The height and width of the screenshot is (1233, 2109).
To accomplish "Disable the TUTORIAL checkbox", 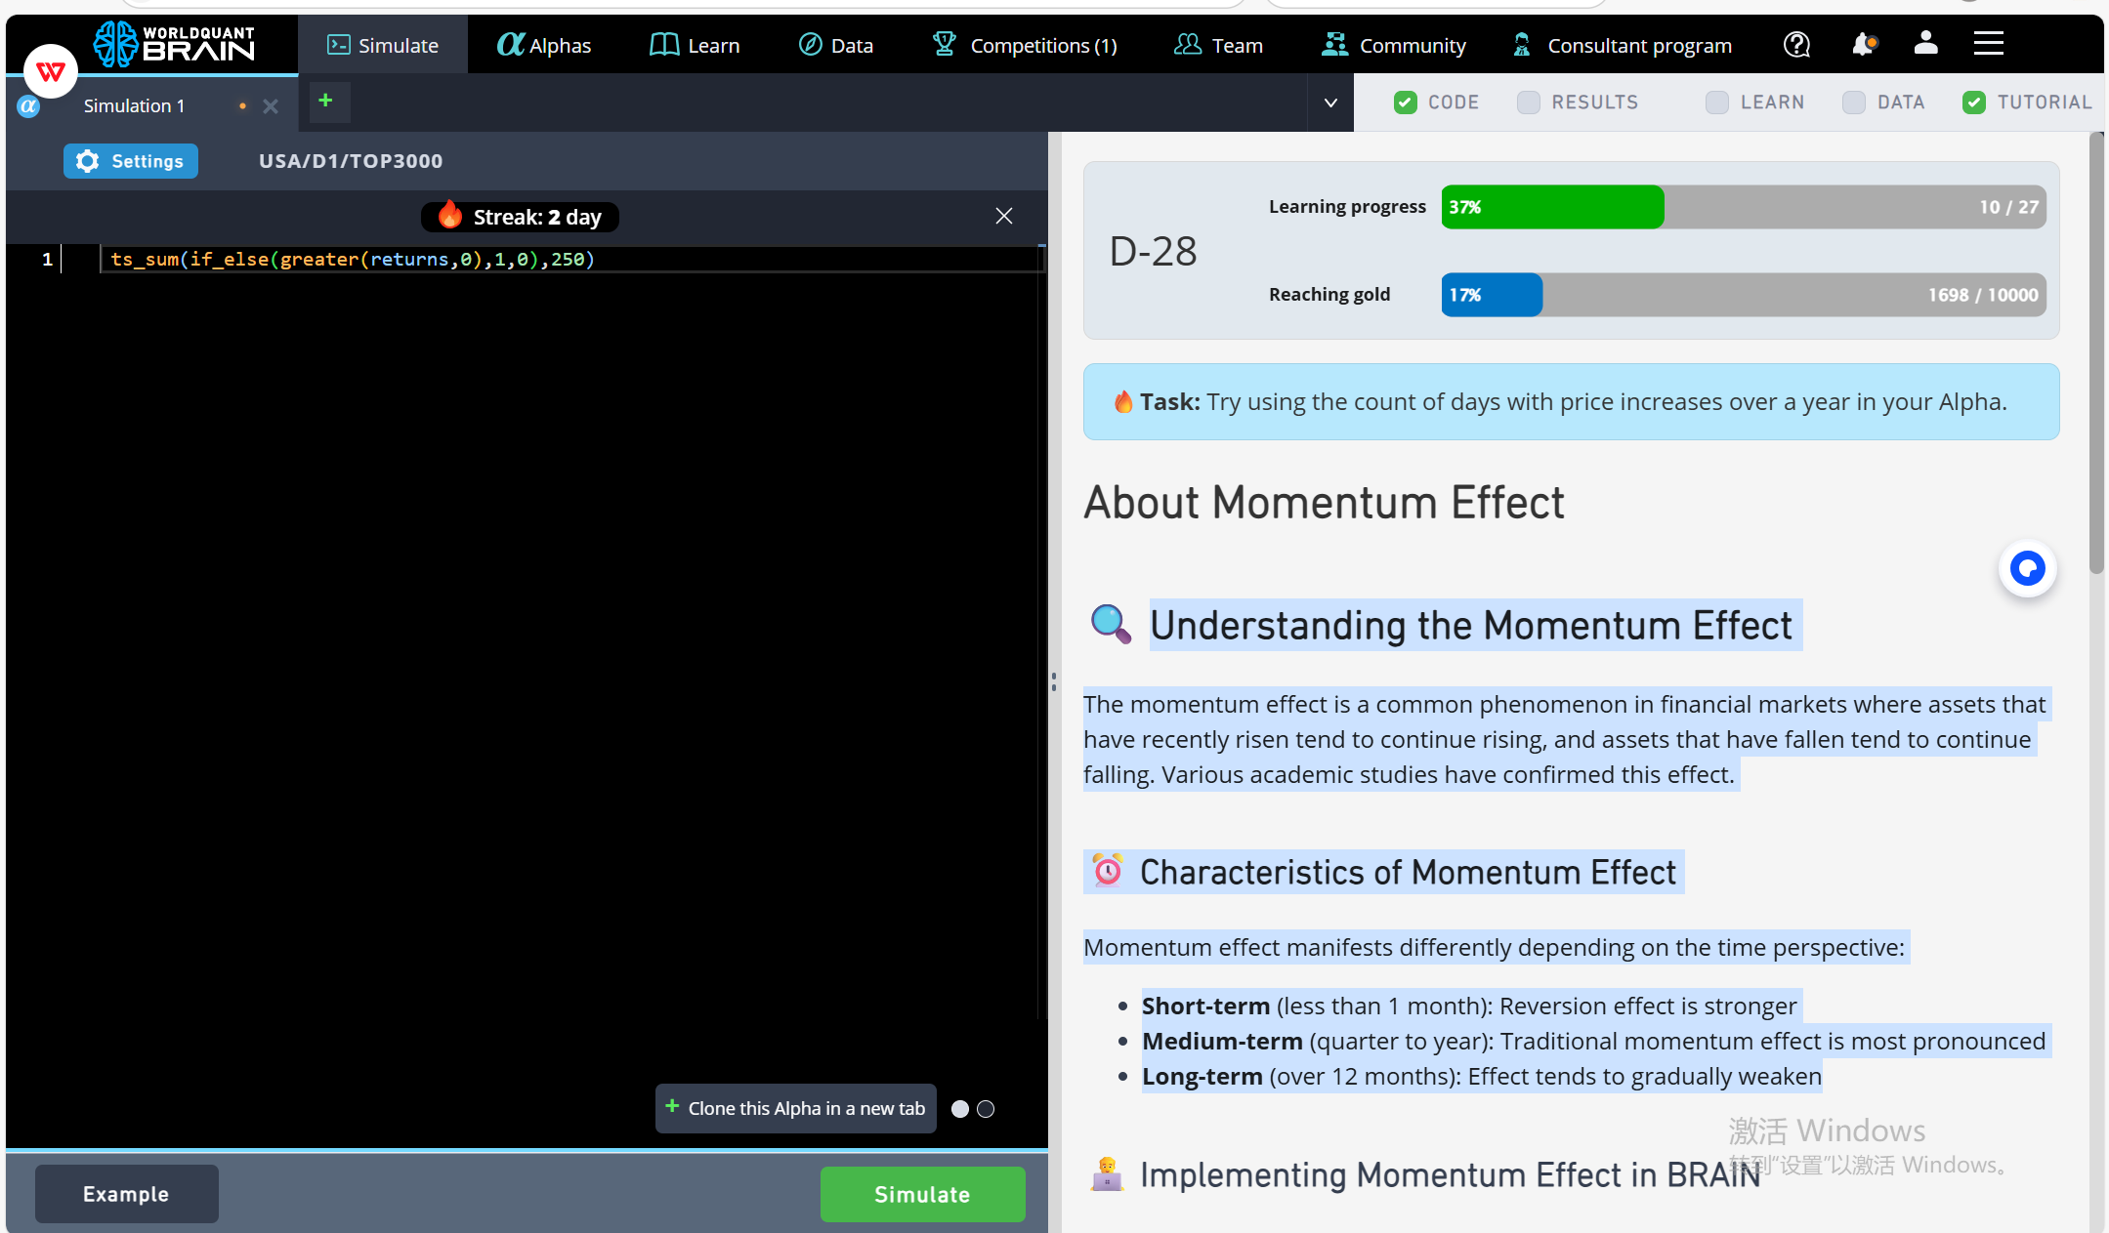I will click(1974, 103).
